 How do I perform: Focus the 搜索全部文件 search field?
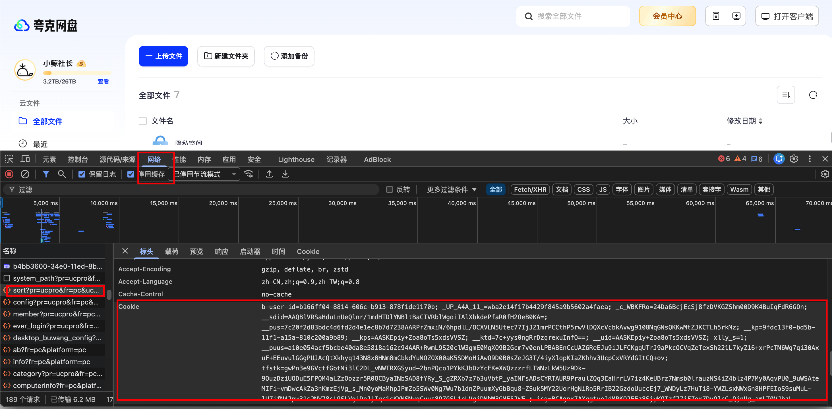573,16
